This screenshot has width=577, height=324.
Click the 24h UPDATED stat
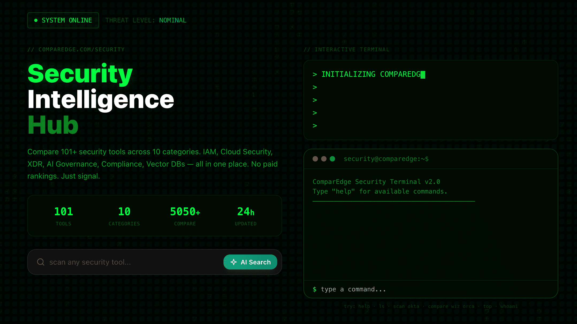pyautogui.click(x=246, y=216)
